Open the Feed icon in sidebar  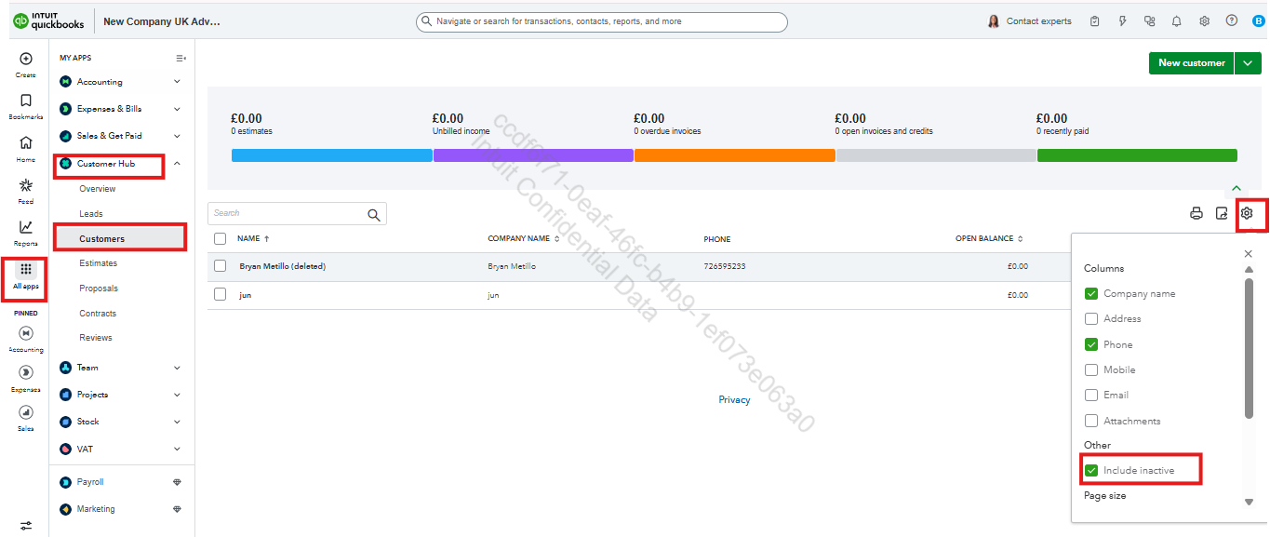pyautogui.click(x=26, y=185)
